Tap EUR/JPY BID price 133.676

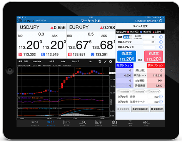pos(80,45)
